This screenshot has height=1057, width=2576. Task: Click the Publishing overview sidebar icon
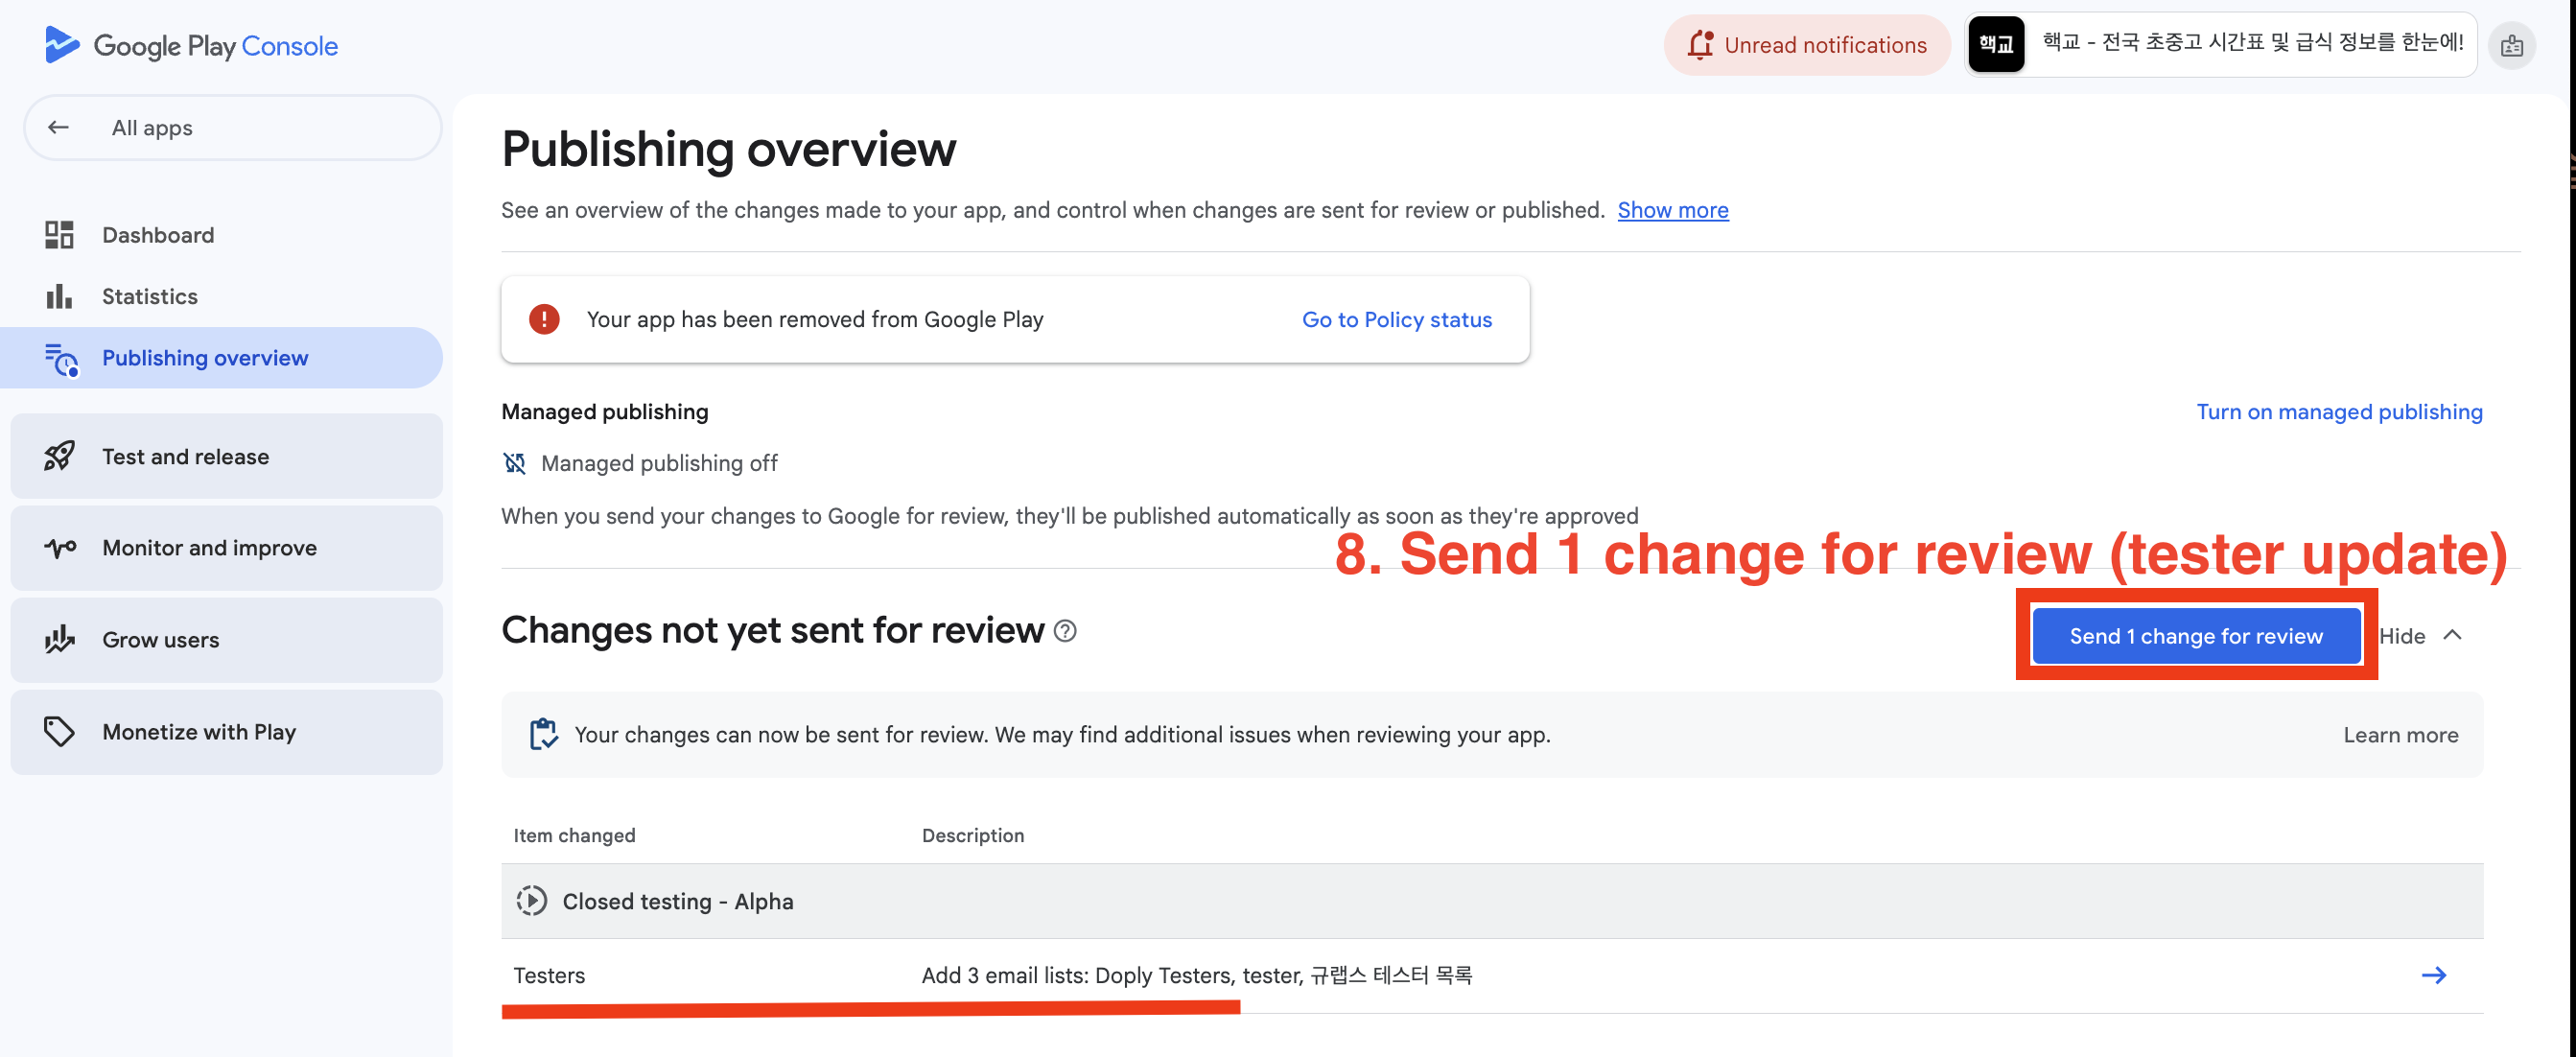61,359
